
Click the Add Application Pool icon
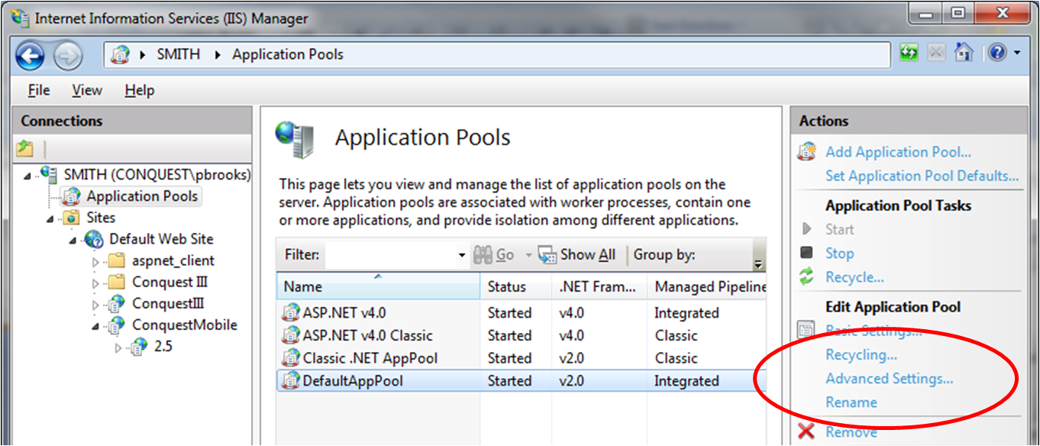(x=806, y=152)
